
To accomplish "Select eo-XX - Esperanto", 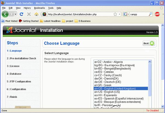I will 121,95.
